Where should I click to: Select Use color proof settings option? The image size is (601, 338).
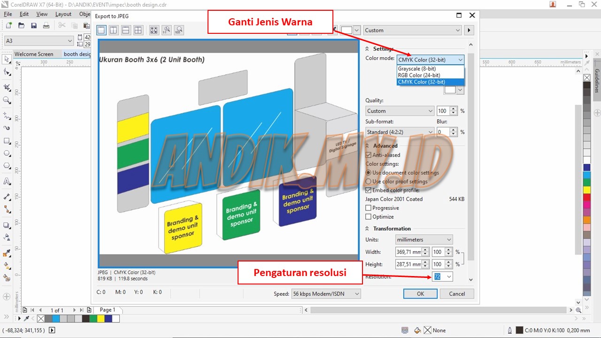pos(369,181)
